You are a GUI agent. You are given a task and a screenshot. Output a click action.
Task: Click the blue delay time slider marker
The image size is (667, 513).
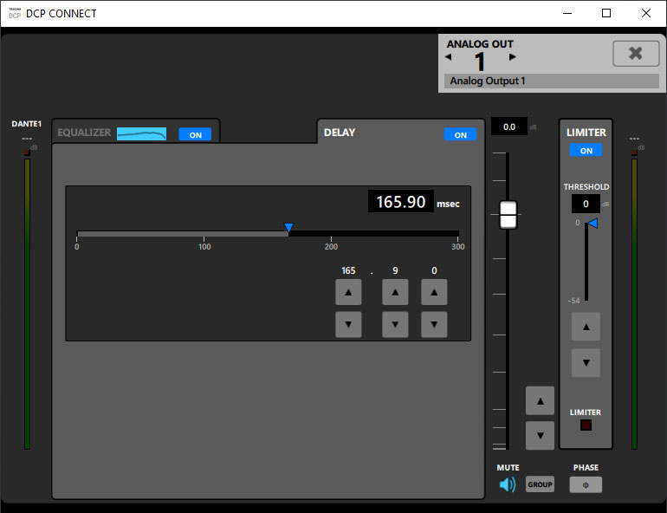pos(288,227)
